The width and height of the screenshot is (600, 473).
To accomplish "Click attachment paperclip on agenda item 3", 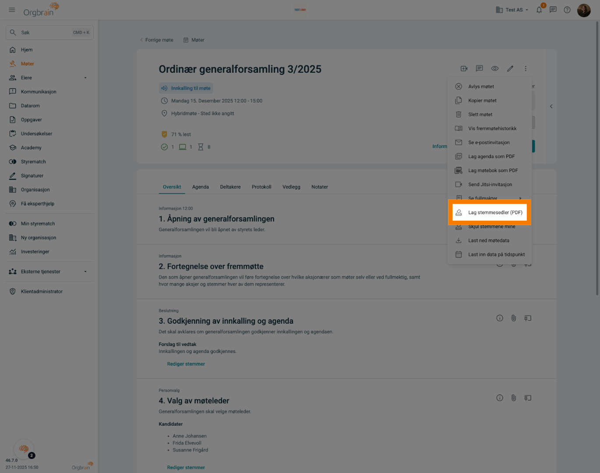I will tap(514, 318).
